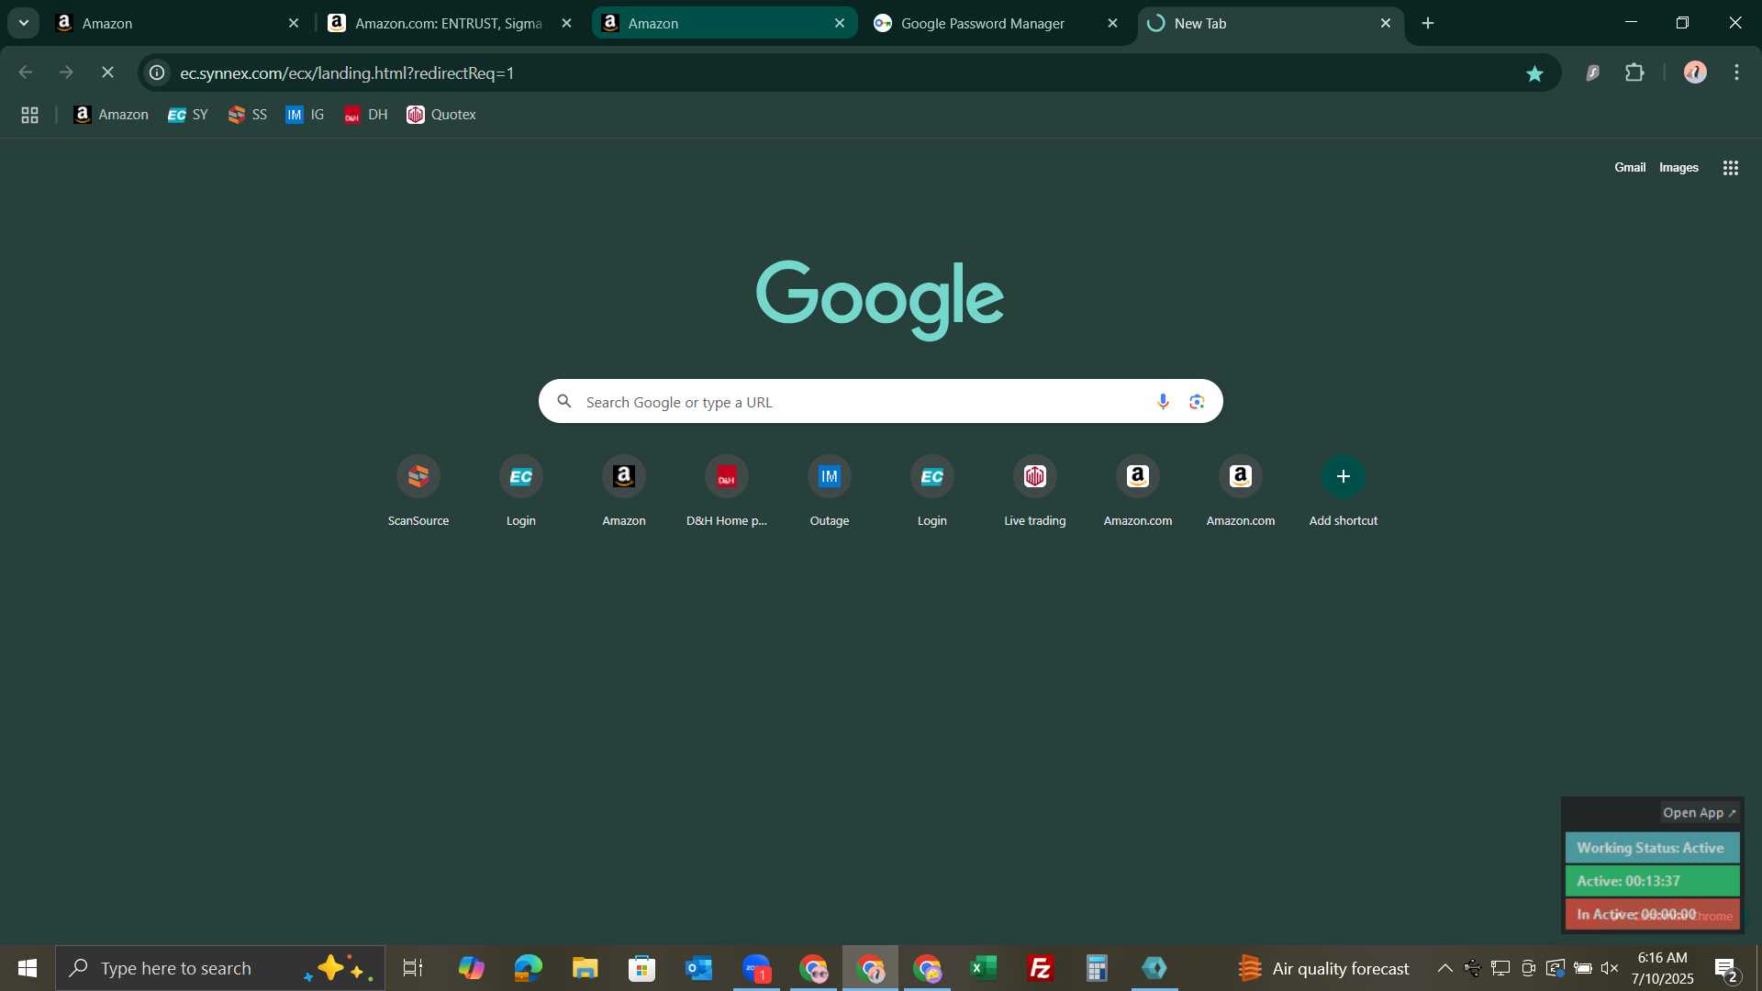This screenshot has width=1762, height=991.
Task: Open Calculator from taskbar
Action: tap(1098, 968)
